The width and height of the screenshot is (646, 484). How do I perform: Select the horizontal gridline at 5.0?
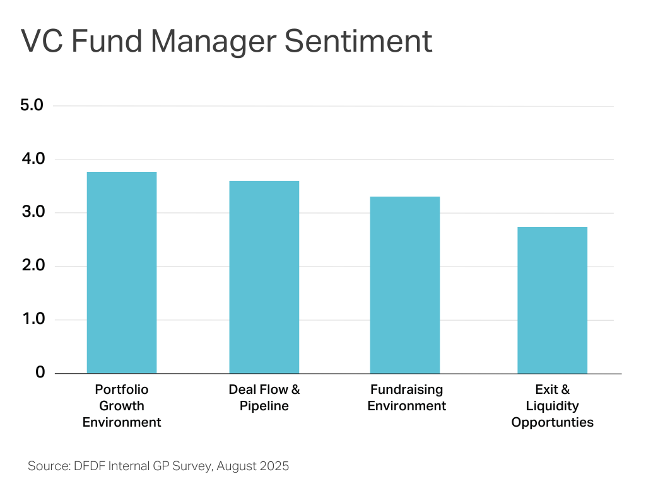point(334,106)
